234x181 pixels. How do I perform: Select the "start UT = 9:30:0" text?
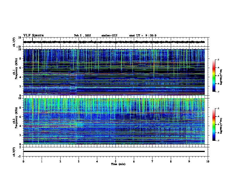143,35
